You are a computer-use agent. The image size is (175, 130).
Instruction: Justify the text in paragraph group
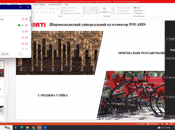click(50, 12)
